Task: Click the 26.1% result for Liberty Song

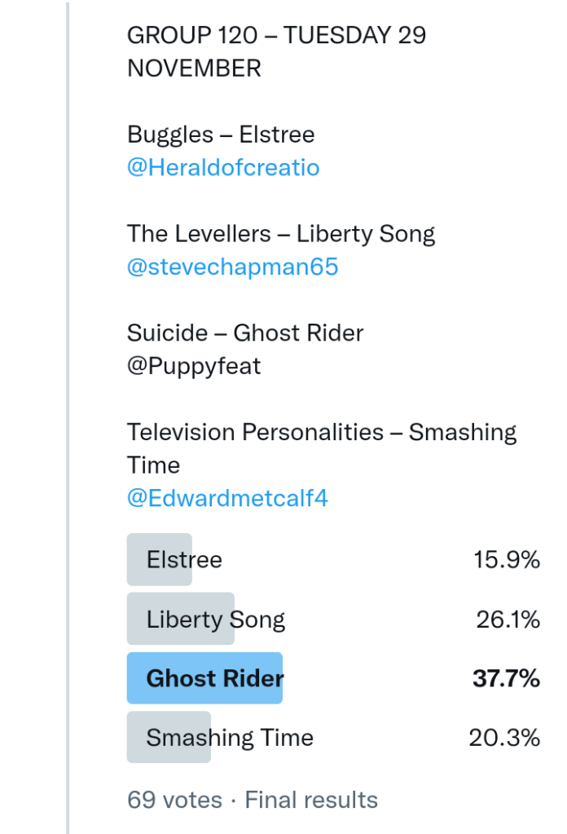Action: click(x=508, y=620)
